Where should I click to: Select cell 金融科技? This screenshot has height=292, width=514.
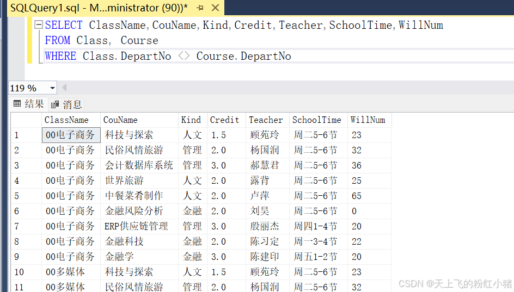click(x=139, y=242)
